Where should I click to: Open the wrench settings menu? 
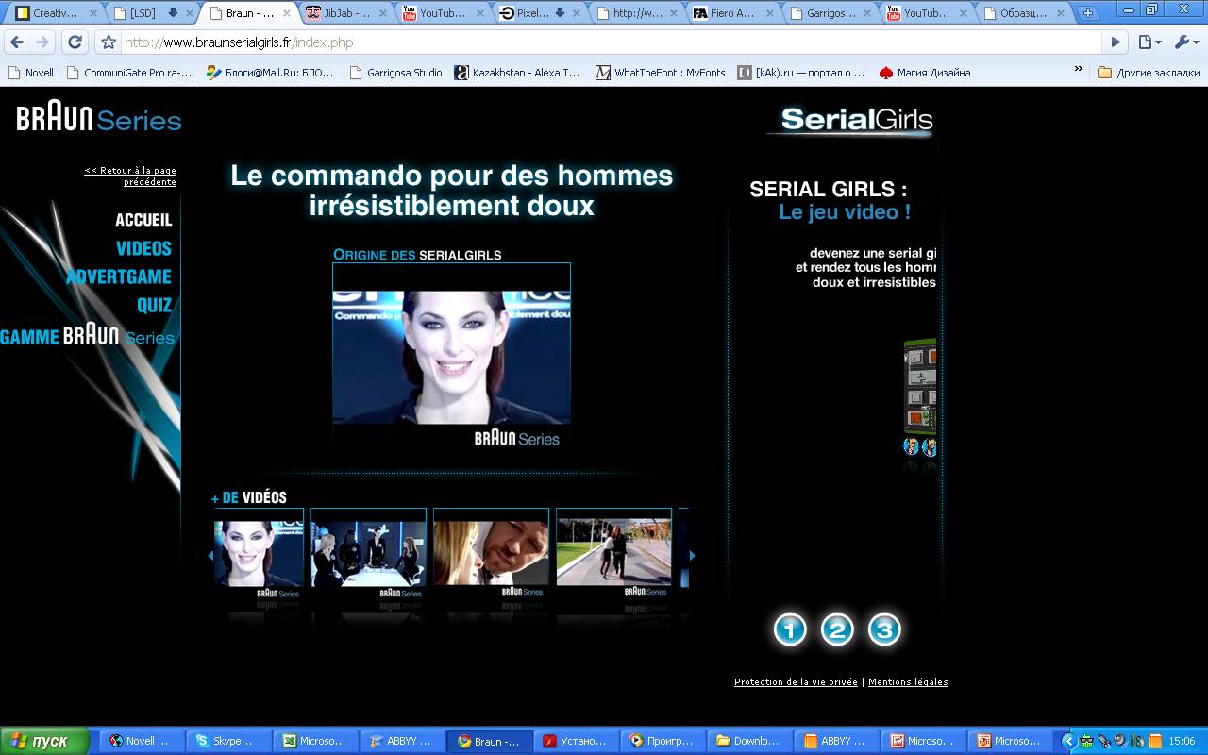point(1184,42)
